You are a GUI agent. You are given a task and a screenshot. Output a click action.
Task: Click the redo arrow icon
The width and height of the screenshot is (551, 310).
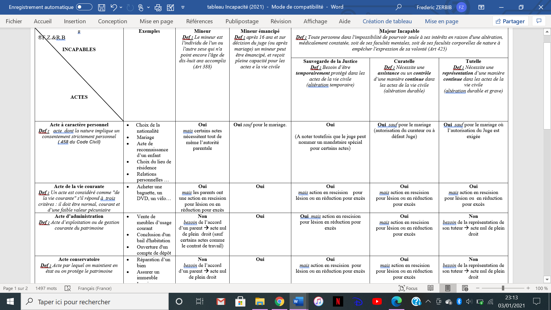(x=130, y=7)
